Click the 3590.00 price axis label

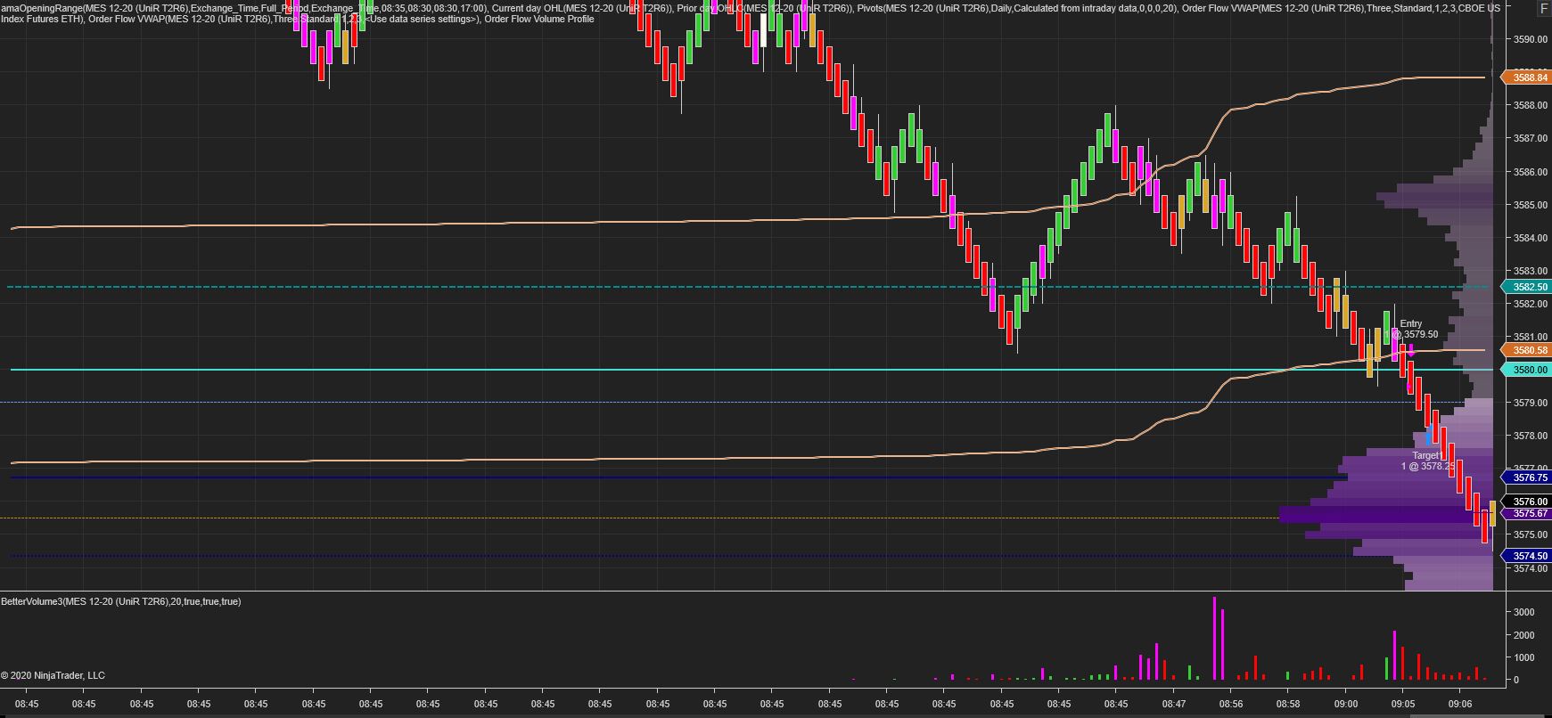[x=1530, y=39]
